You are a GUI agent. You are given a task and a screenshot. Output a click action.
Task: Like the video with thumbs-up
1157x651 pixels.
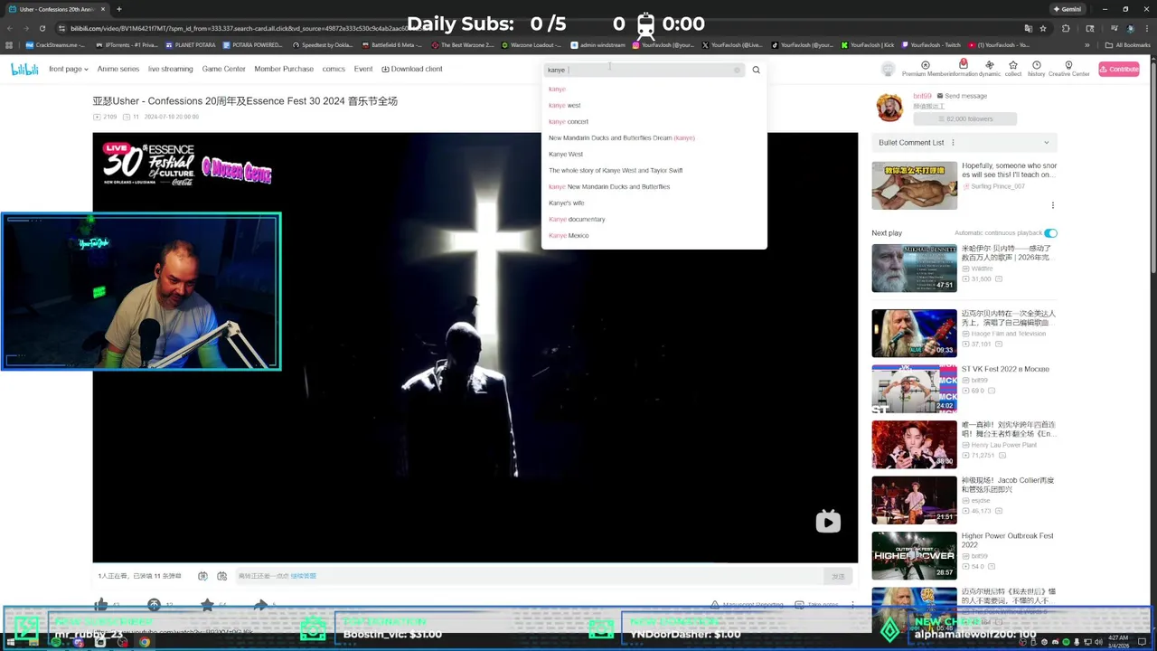click(x=101, y=604)
